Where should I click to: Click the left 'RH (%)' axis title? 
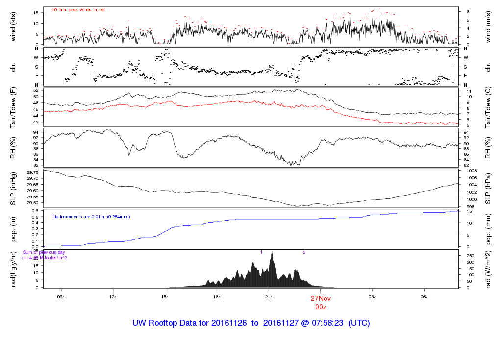(13, 148)
